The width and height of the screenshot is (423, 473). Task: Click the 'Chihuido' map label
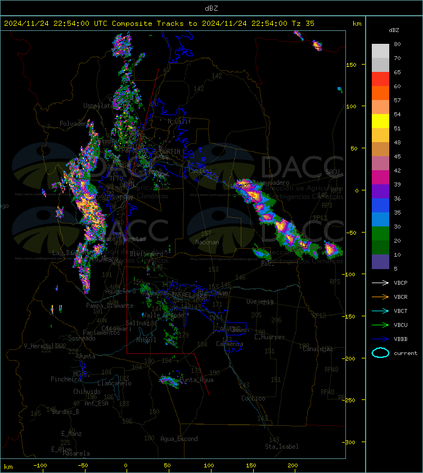point(87,392)
